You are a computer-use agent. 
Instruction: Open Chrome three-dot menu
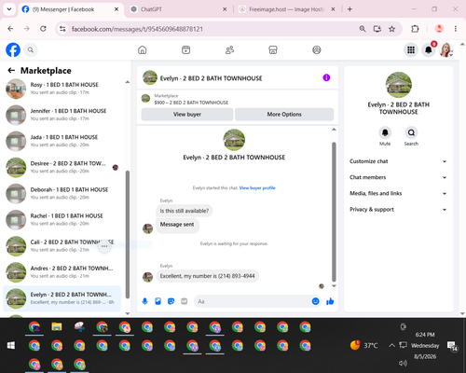click(456, 29)
